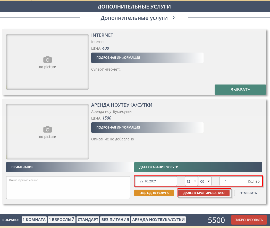Viewport: 270px width, 228px height.
Task: Click the chevron arrow next to Дополнительные услуги
Action: 174,18
